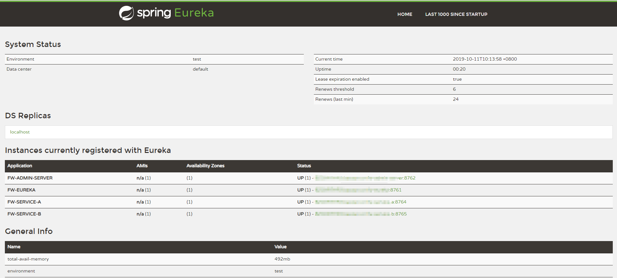The width and height of the screenshot is (617, 278).
Task: Select the FW-SERVICE-B application name
Action: coord(24,214)
